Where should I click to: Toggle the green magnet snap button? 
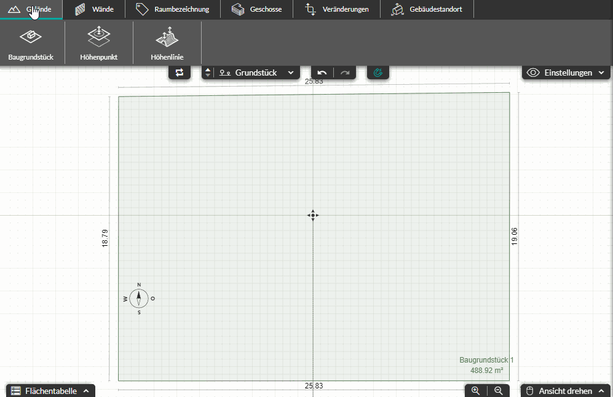click(x=378, y=73)
